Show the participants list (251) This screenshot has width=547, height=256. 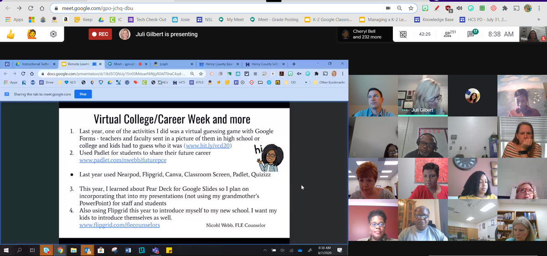[449, 34]
